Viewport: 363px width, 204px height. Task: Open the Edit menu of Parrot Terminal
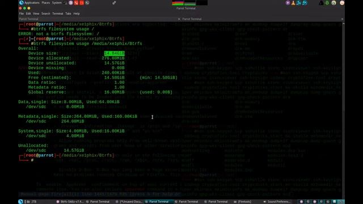click(x=28, y=14)
